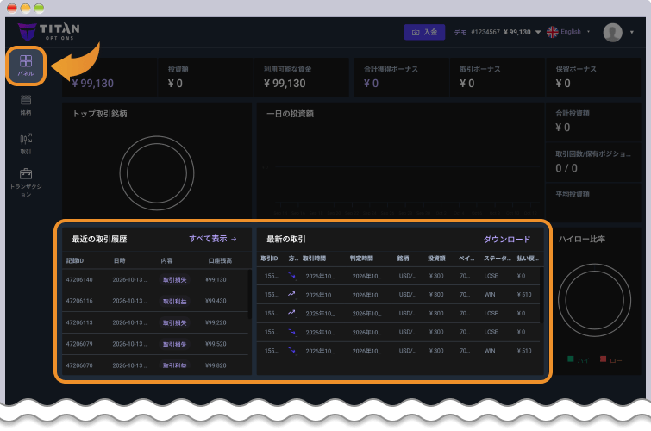Click down-trend icon in first trade row

[291, 275]
